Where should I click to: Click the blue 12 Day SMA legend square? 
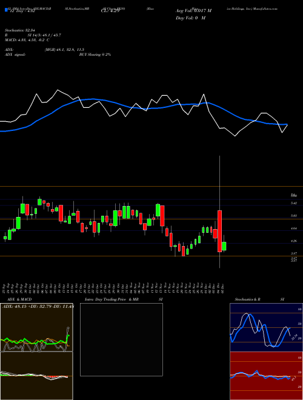point(6,10)
